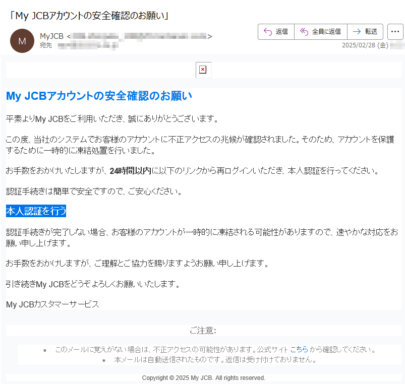Click the blue heading My JCBアカウントの安全確認のお願い
This screenshot has width=405, height=384.
[99, 96]
